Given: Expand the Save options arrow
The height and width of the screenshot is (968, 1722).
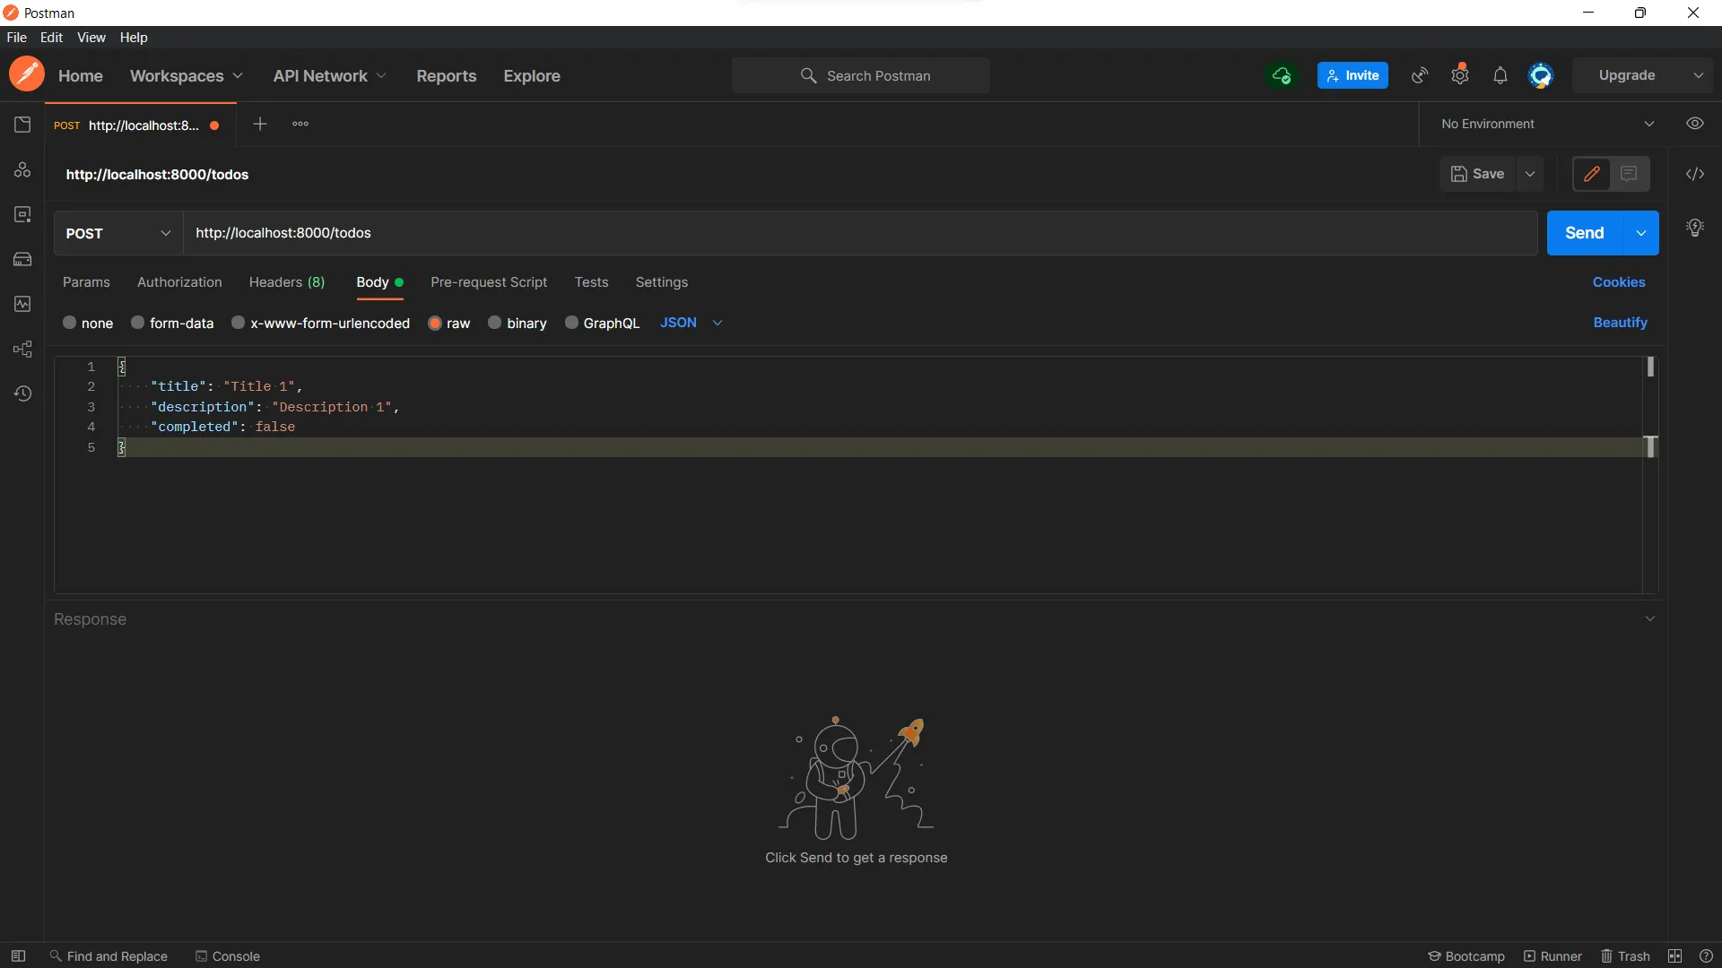Looking at the screenshot, I should tap(1530, 174).
